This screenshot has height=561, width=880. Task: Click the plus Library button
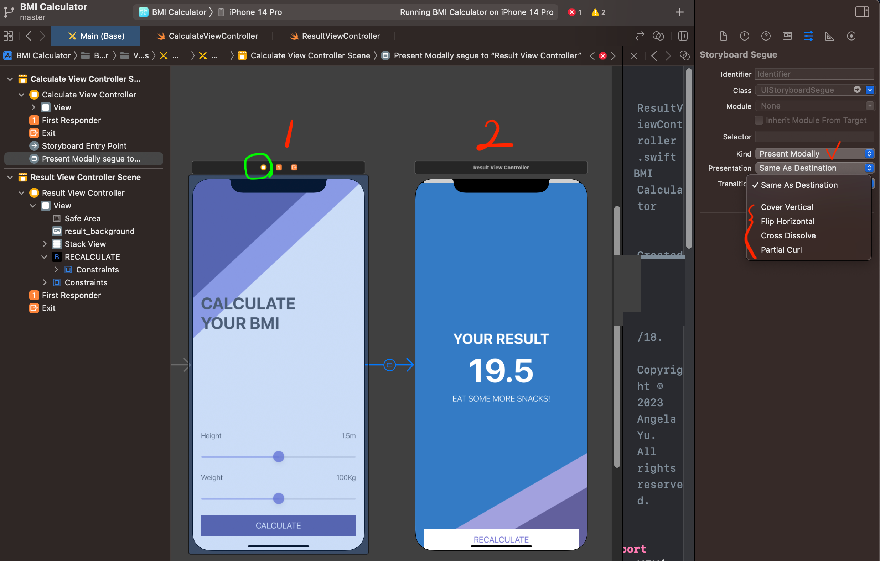(679, 12)
